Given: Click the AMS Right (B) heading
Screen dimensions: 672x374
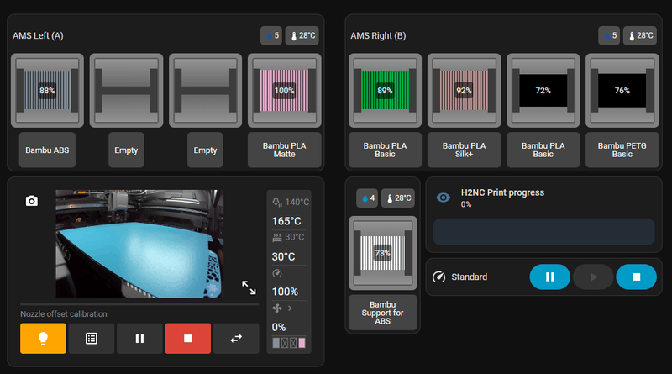Looking at the screenshot, I should click(378, 35).
